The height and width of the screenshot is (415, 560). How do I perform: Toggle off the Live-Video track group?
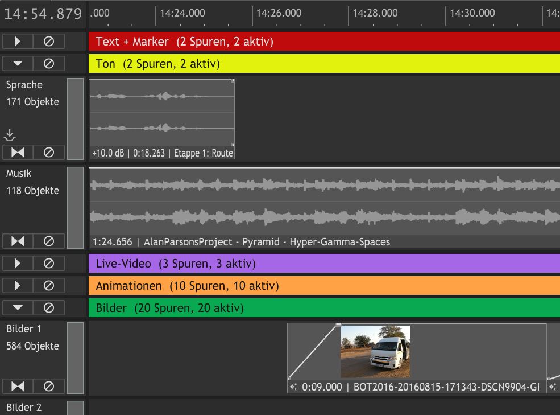point(49,264)
